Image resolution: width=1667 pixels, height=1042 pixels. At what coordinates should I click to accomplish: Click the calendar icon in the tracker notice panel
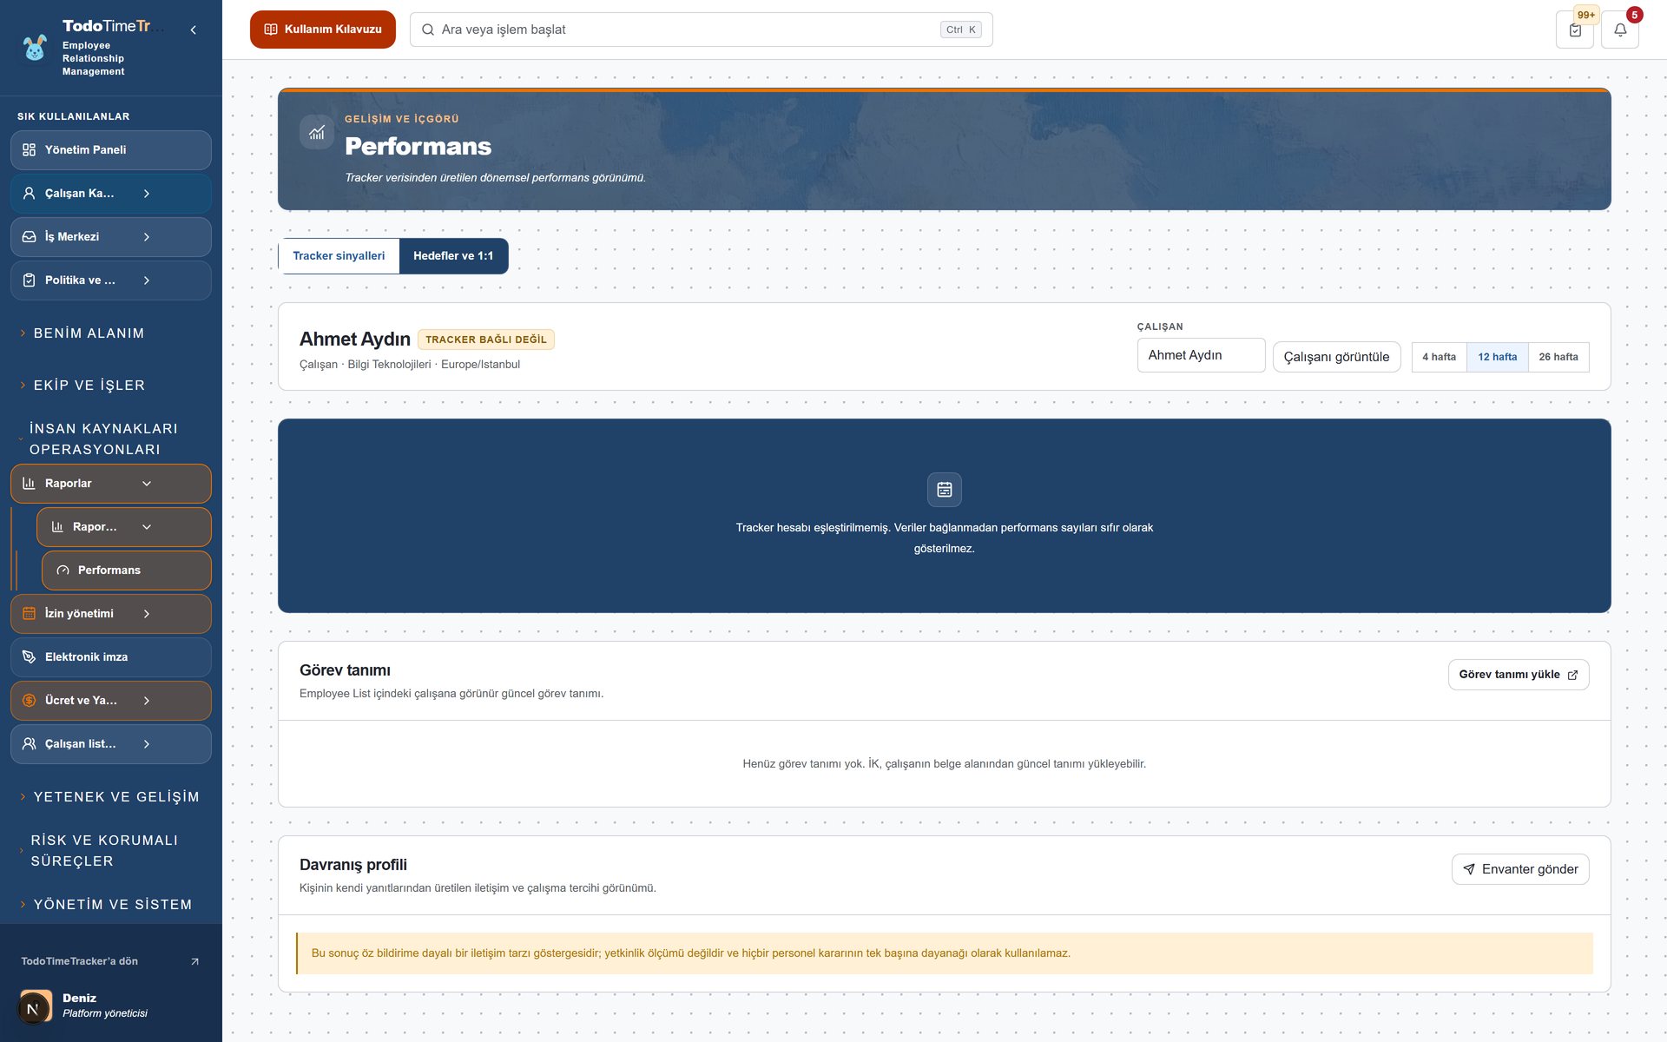pyautogui.click(x=945, y=490)
